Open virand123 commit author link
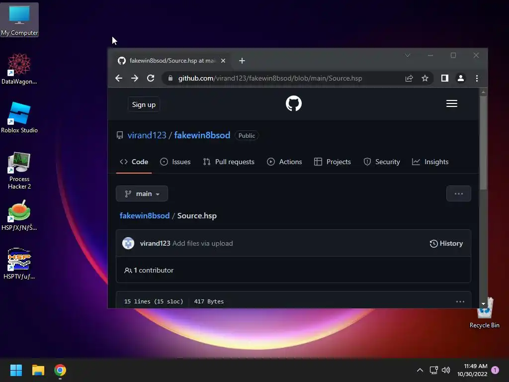Screen dimensions: 509x382 tap(155, 243)
